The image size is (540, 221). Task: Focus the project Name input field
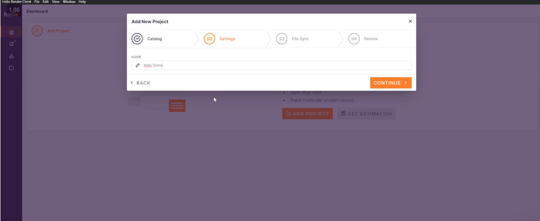(x=272, y=65)
